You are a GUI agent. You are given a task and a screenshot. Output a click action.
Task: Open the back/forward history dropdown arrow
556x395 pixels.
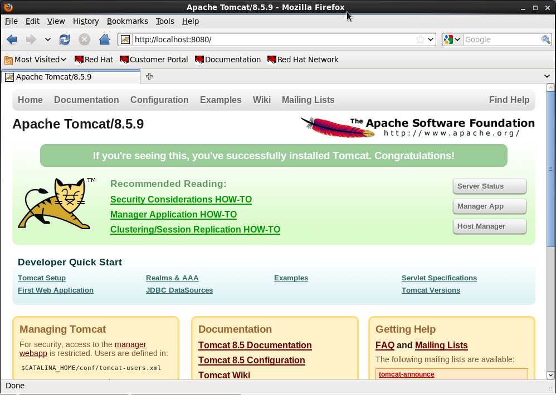click(x=48, y=39)
